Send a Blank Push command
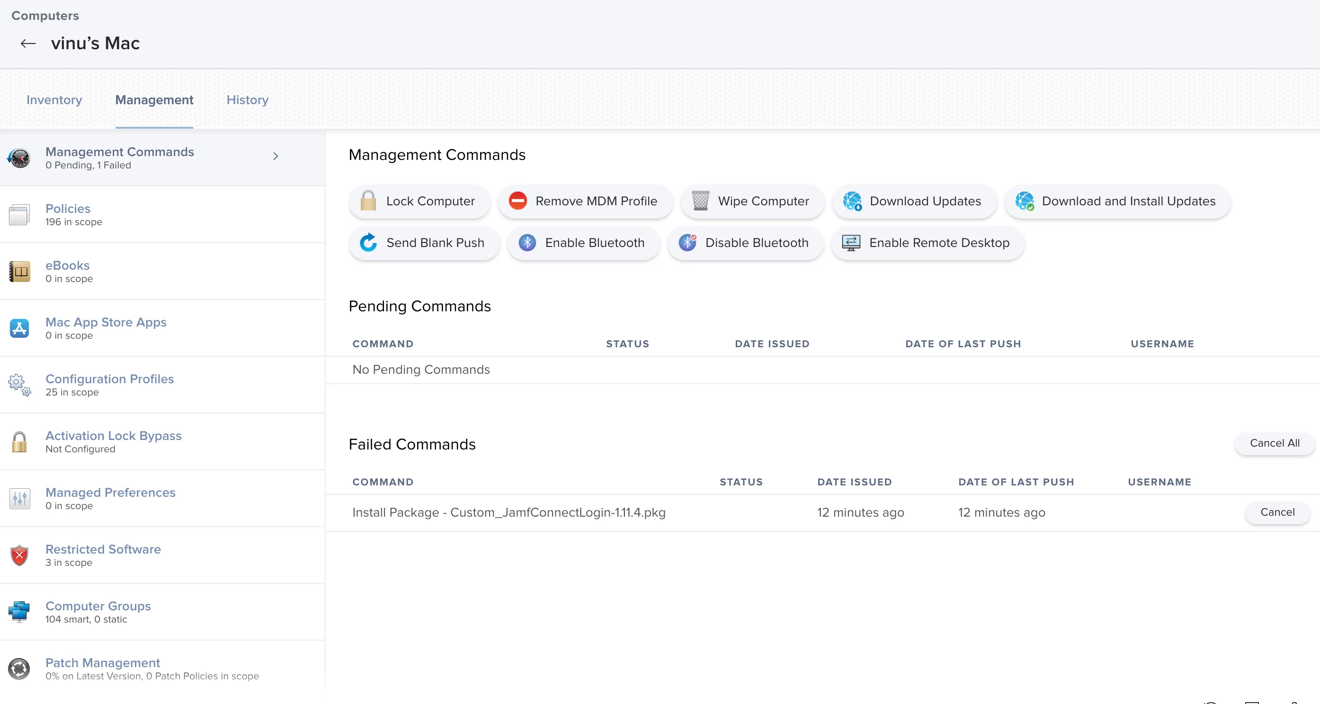The image size is (1320, 704). pyautogui.click(x=424, y=243)
